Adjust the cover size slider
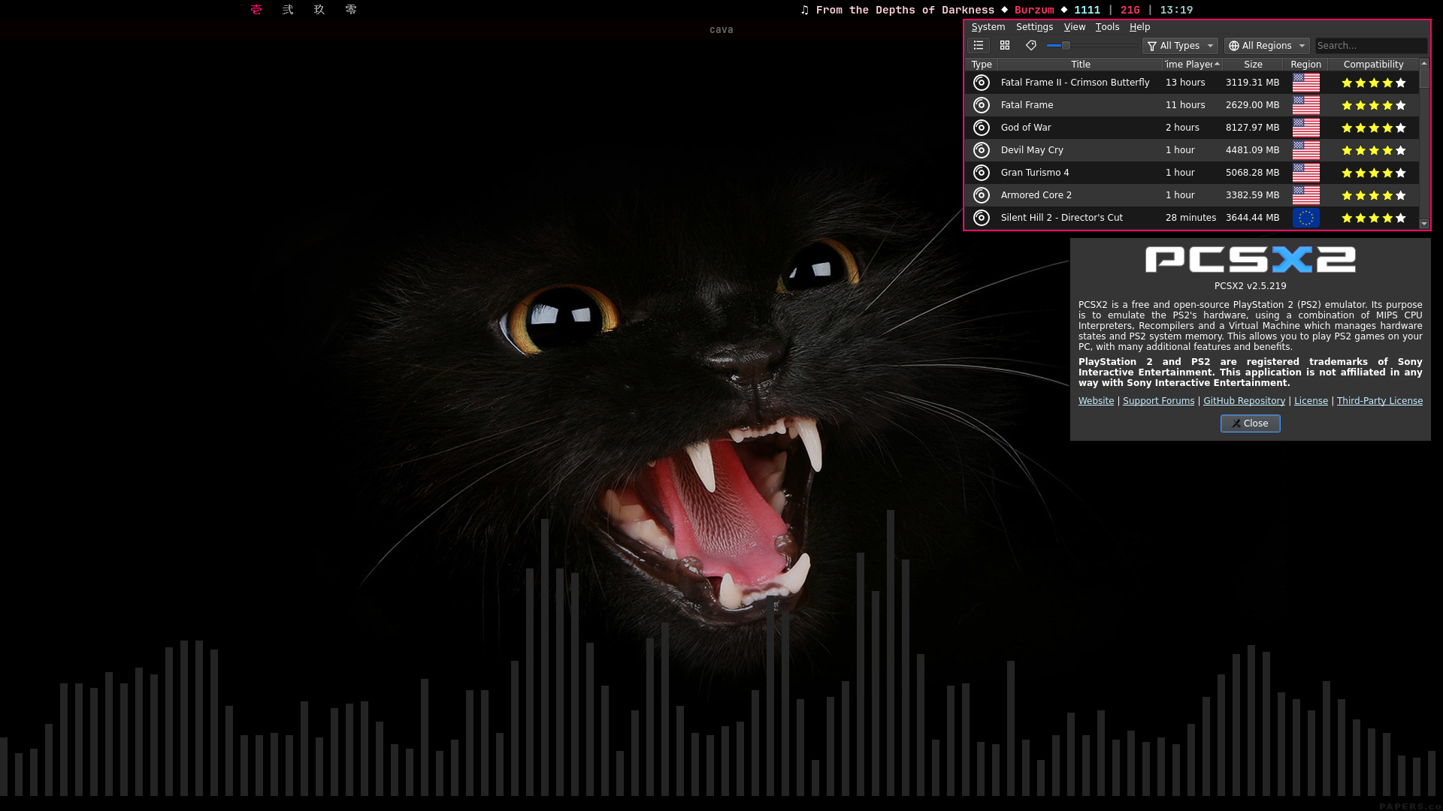The width and height of the screenshot is (1443, 811). pyautogui.click(x=1066, y=46)
